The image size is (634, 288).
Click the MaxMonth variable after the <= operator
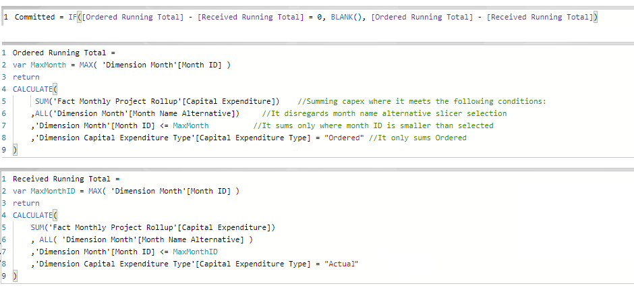pyautogui.click(x=190, y=125)
